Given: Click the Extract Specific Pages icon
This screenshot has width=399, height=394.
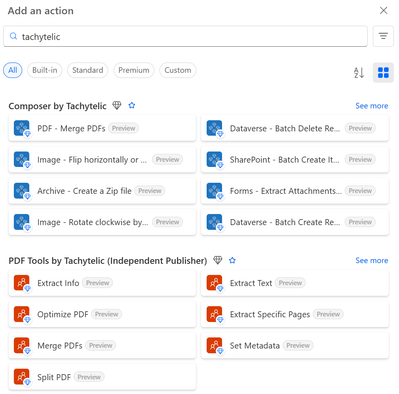Looking at the screenshot, I should [x=215, y=314].
